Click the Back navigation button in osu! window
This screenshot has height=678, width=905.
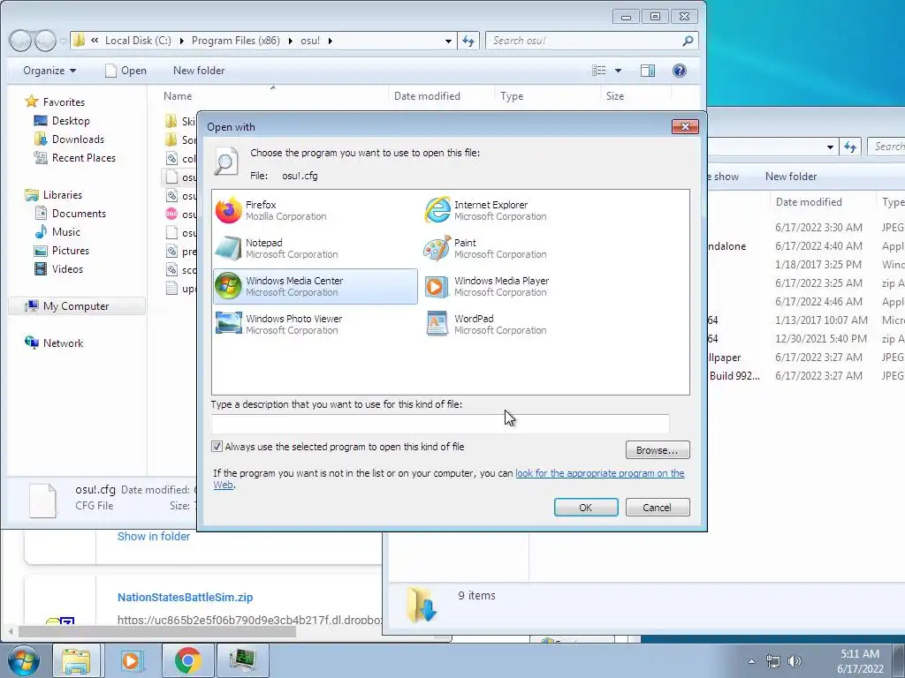pos(21,41)
